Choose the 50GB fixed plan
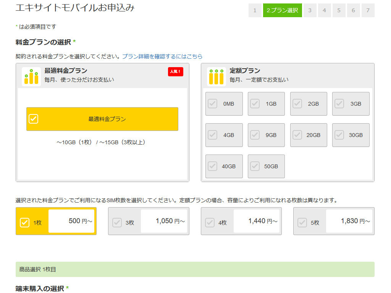 pyautogui.click(x=266, y=166)
